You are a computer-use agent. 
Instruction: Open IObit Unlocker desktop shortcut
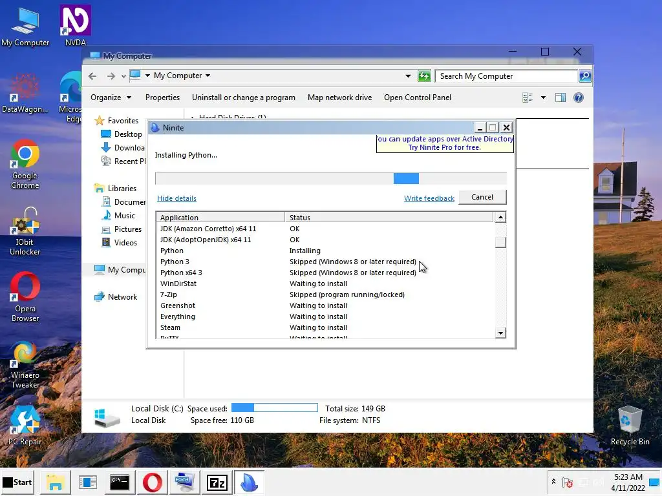coord(25,231)
